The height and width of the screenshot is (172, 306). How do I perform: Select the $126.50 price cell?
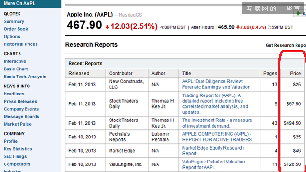point(292,164)
